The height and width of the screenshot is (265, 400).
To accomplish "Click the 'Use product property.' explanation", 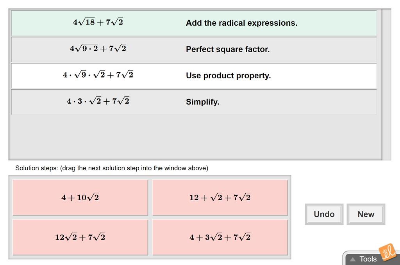I will (228, 76).
